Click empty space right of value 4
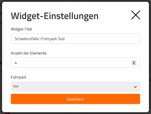151x114 pixels. [73, 63]
